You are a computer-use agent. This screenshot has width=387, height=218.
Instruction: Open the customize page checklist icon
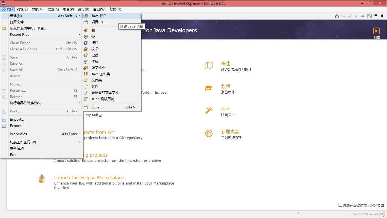pyautogui.click(x=369, y=16)
